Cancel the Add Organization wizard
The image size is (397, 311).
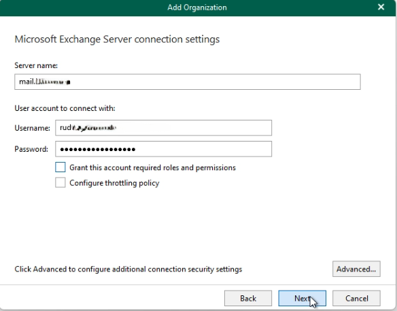click(356, 298)
